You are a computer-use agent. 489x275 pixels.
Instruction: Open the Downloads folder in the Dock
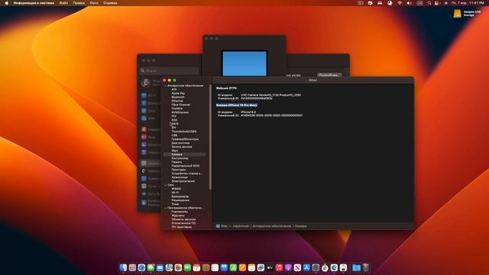click(x=356, y=267)
